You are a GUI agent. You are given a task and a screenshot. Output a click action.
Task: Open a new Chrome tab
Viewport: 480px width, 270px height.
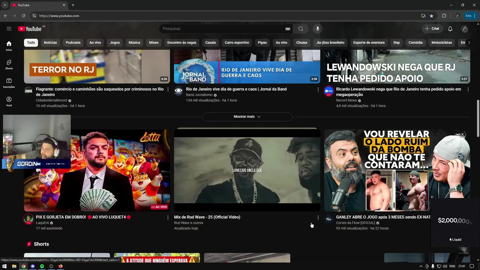[x=73, y=5]
